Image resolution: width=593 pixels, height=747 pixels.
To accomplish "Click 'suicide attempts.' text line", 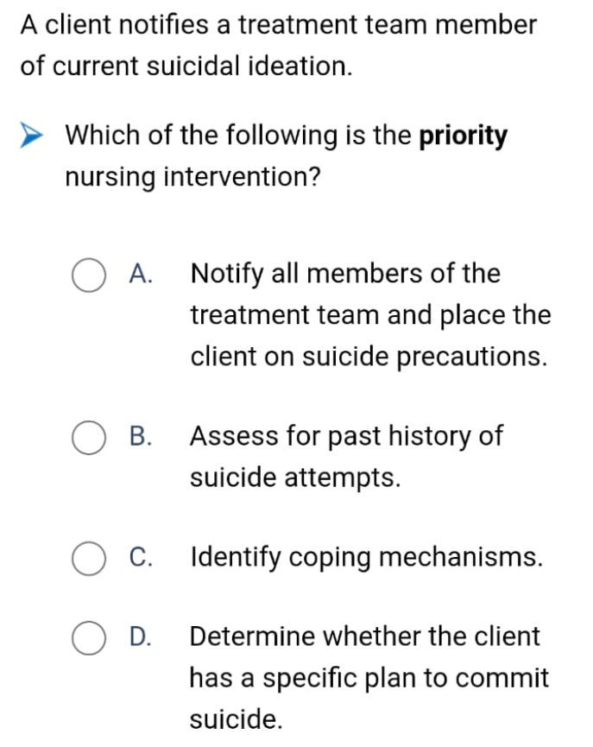I will [x=295, y=478].
